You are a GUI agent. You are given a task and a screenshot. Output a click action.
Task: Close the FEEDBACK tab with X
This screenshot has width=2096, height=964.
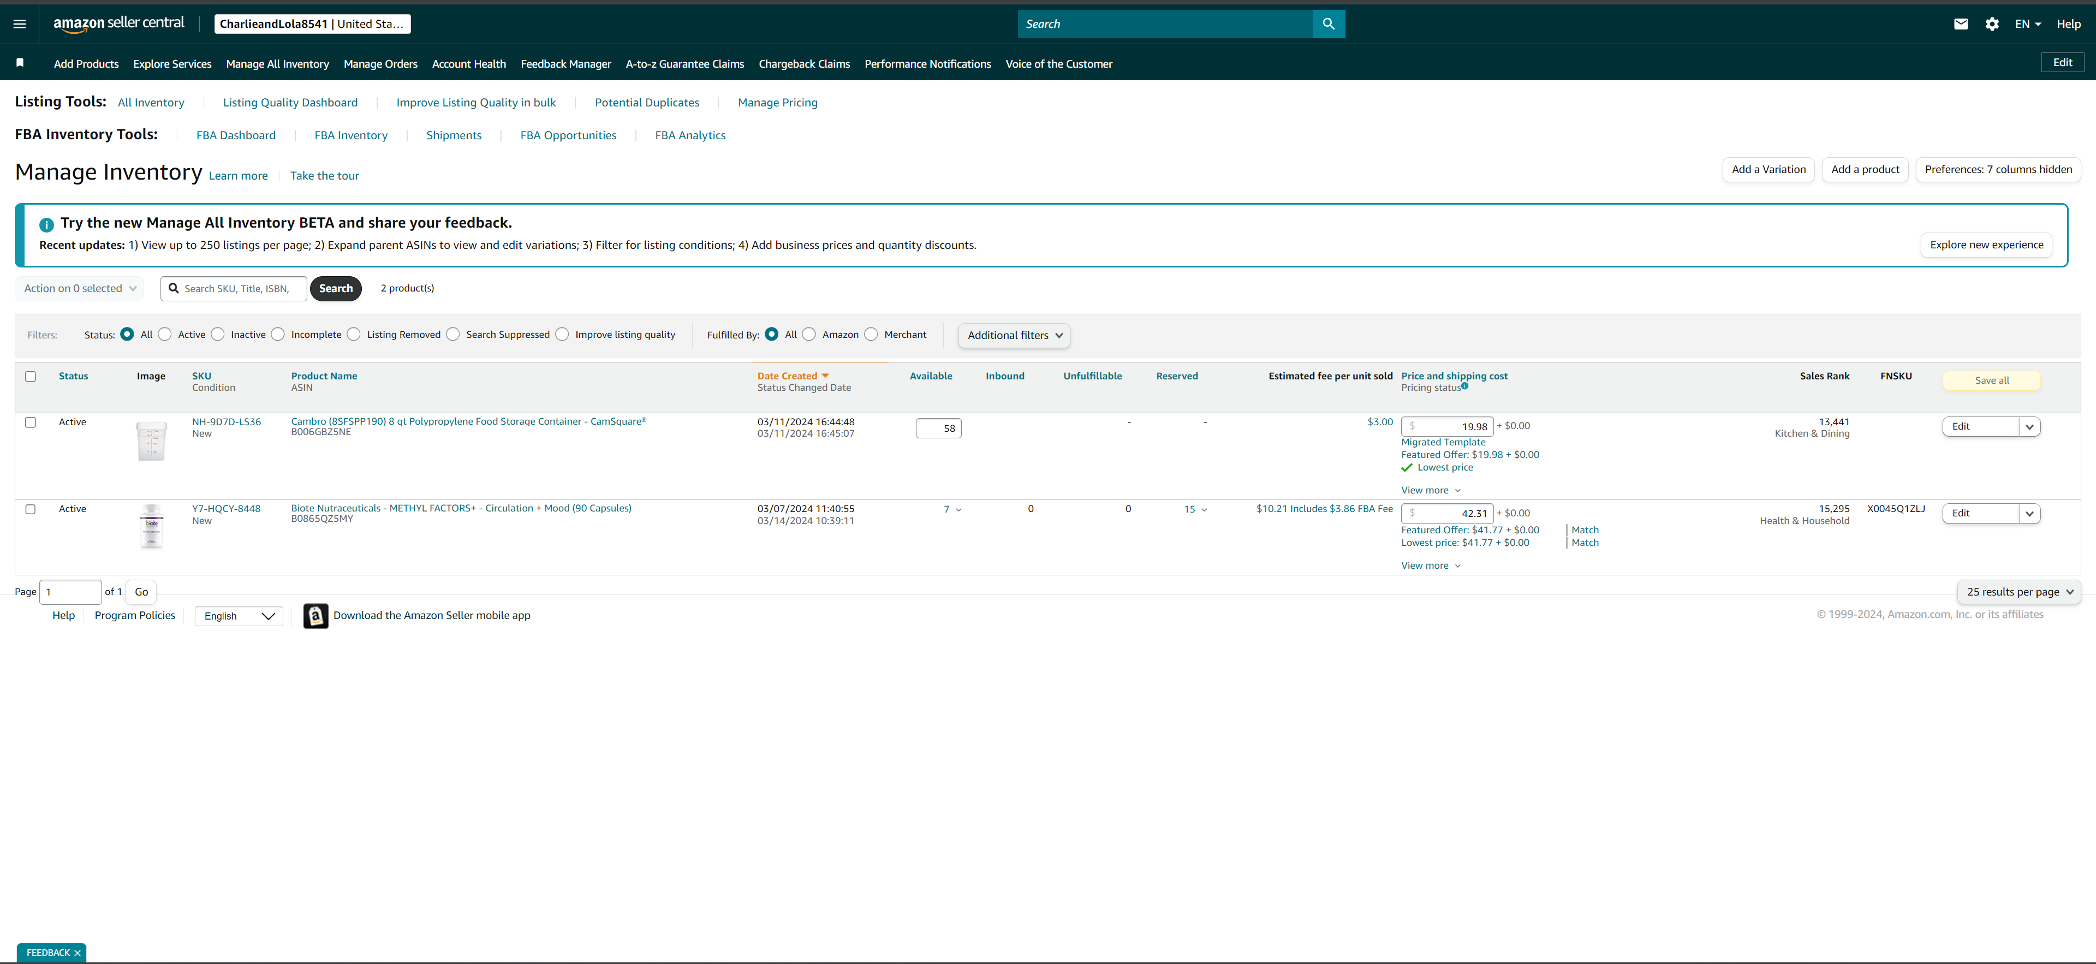[x=78, y=954]
